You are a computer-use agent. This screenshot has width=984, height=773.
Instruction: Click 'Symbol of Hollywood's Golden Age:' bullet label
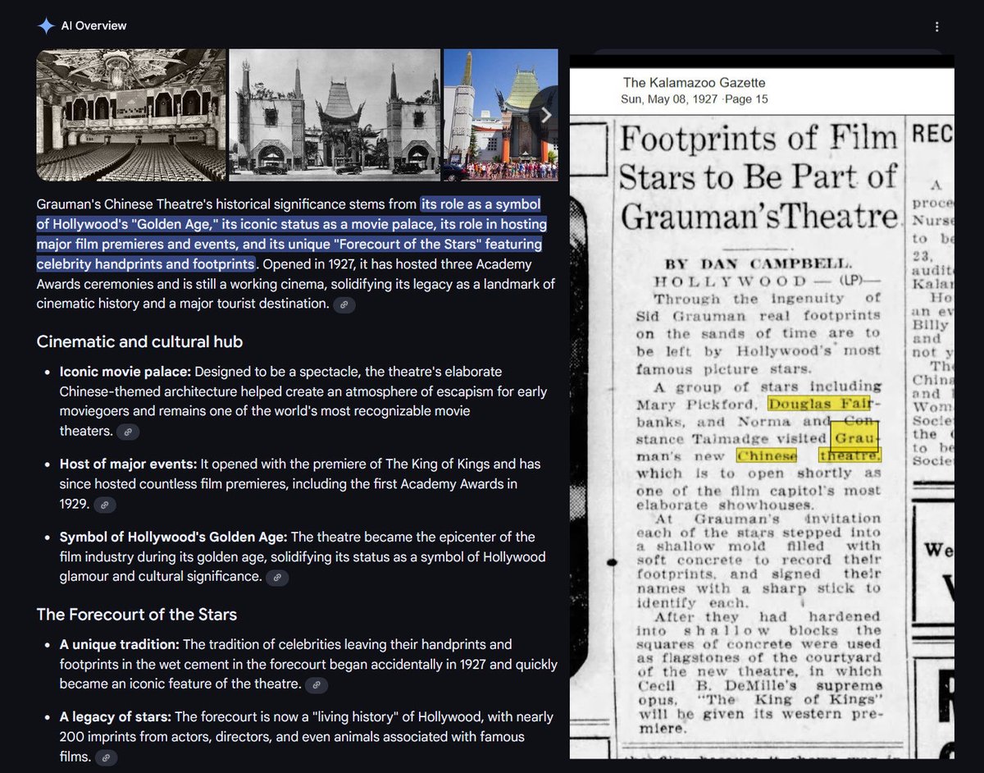pyautogui.click(x=174, y=537)
